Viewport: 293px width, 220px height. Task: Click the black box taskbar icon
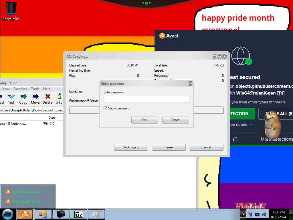tap(61, 214)
